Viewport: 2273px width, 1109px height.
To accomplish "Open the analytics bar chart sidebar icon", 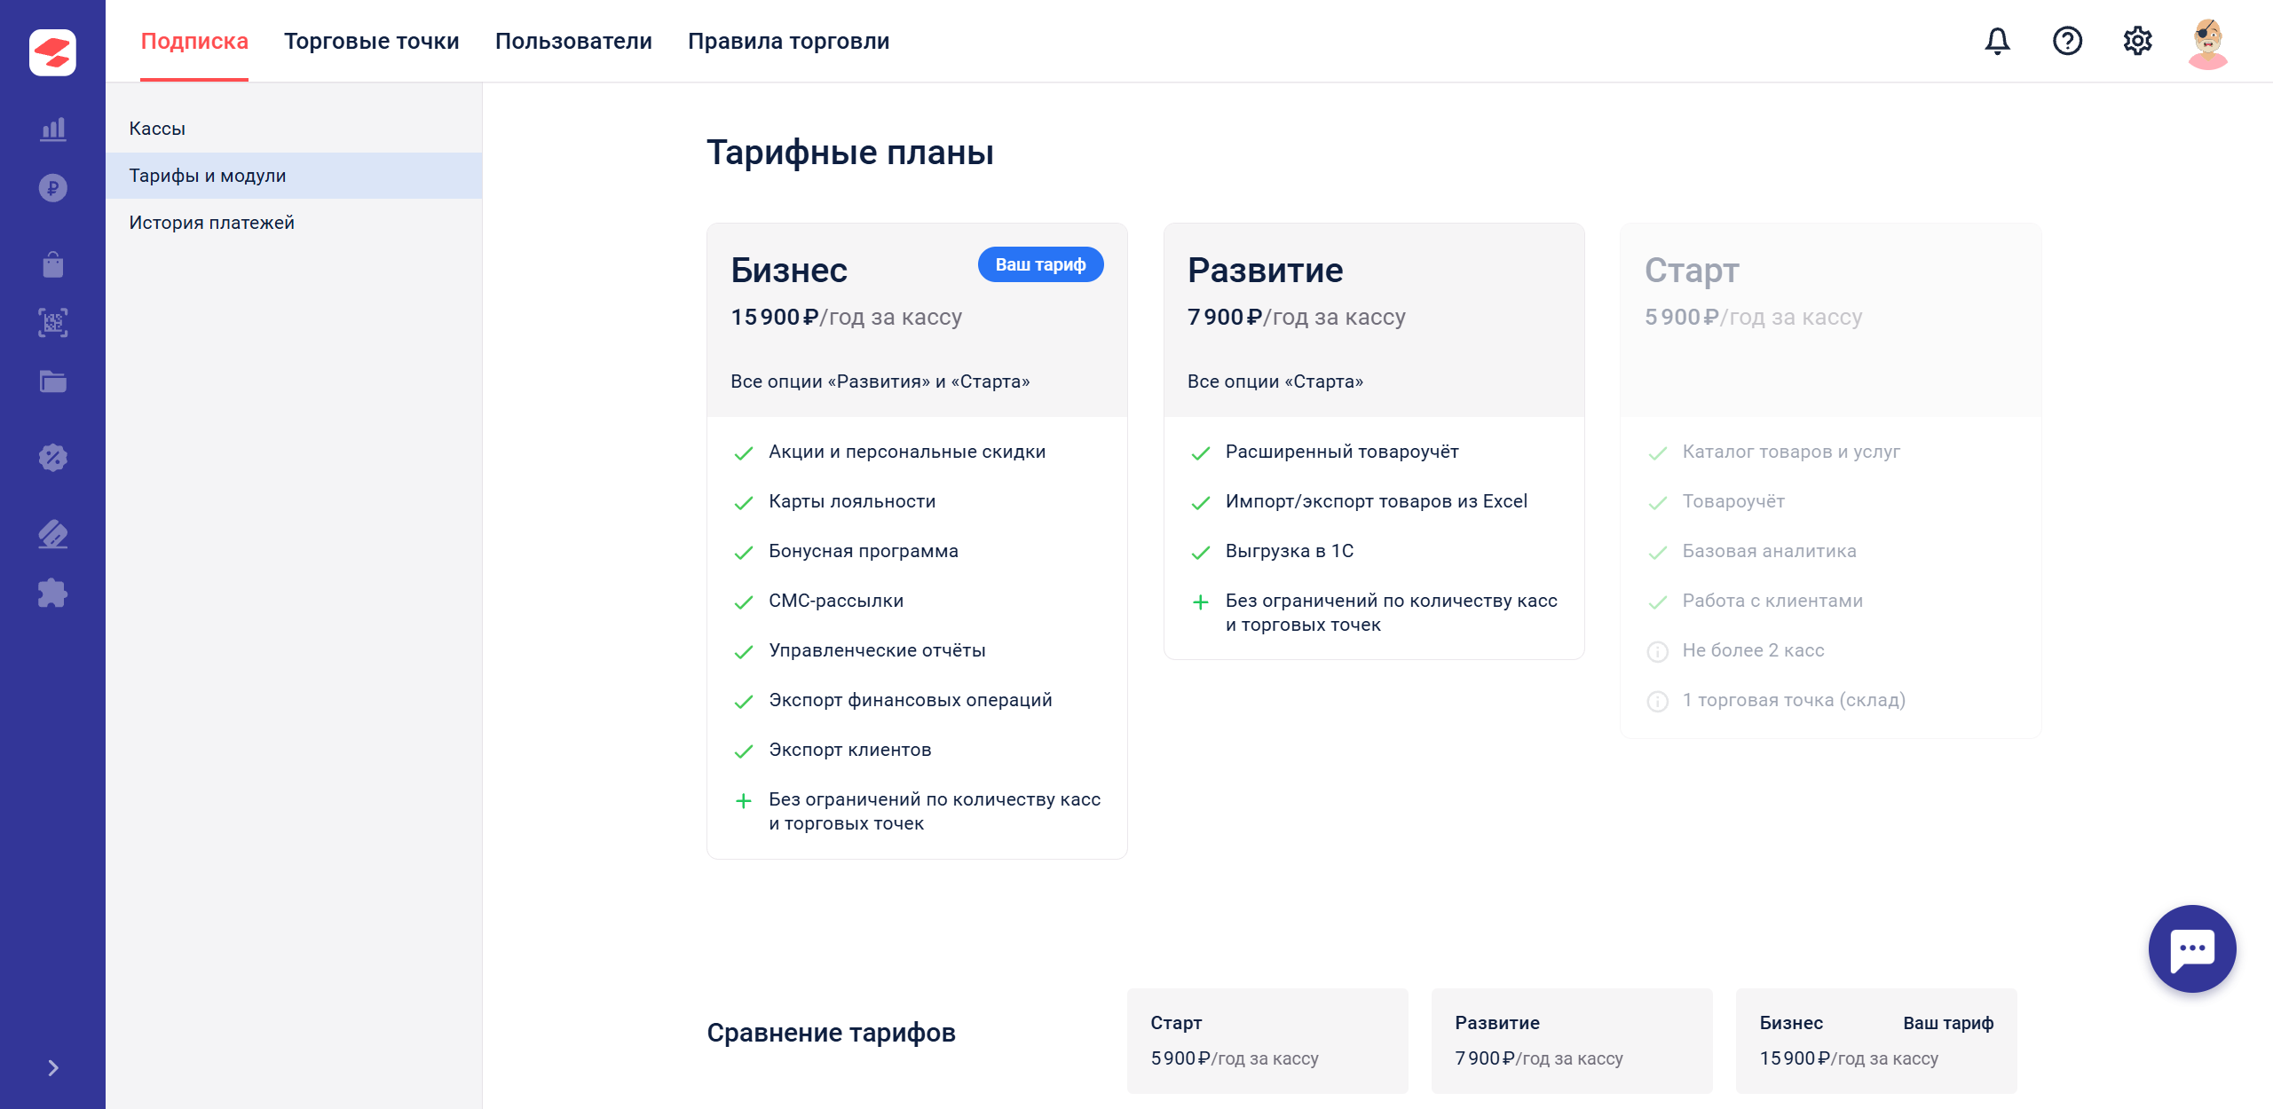I will 53,130.
